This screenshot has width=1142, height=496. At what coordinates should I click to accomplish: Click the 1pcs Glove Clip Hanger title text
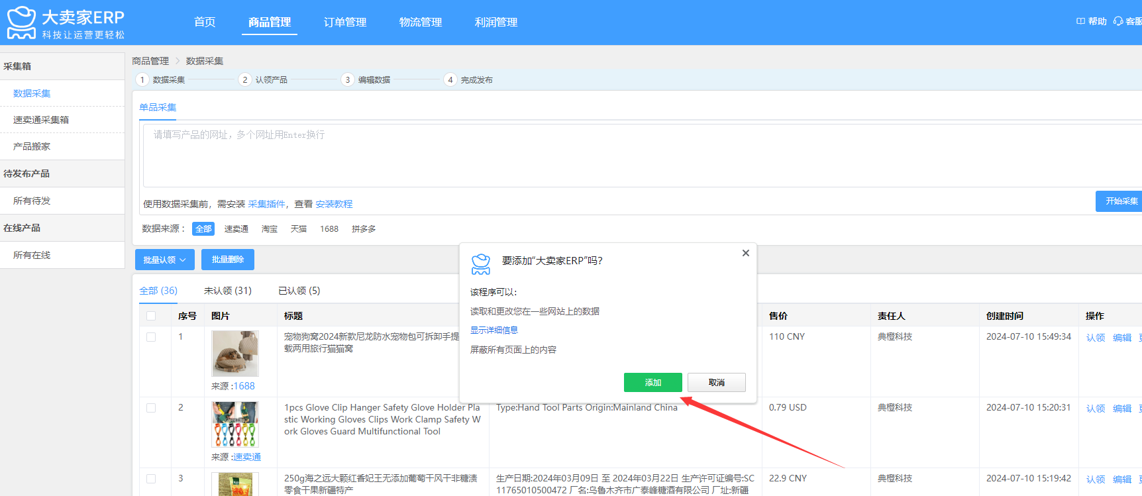[382, 419]
